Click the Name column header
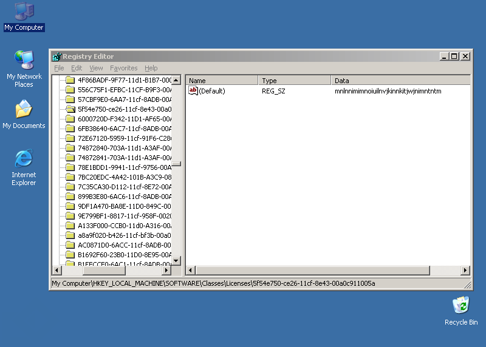The height and width of the screenshot is (347, 486). click(x=222, y=81)
